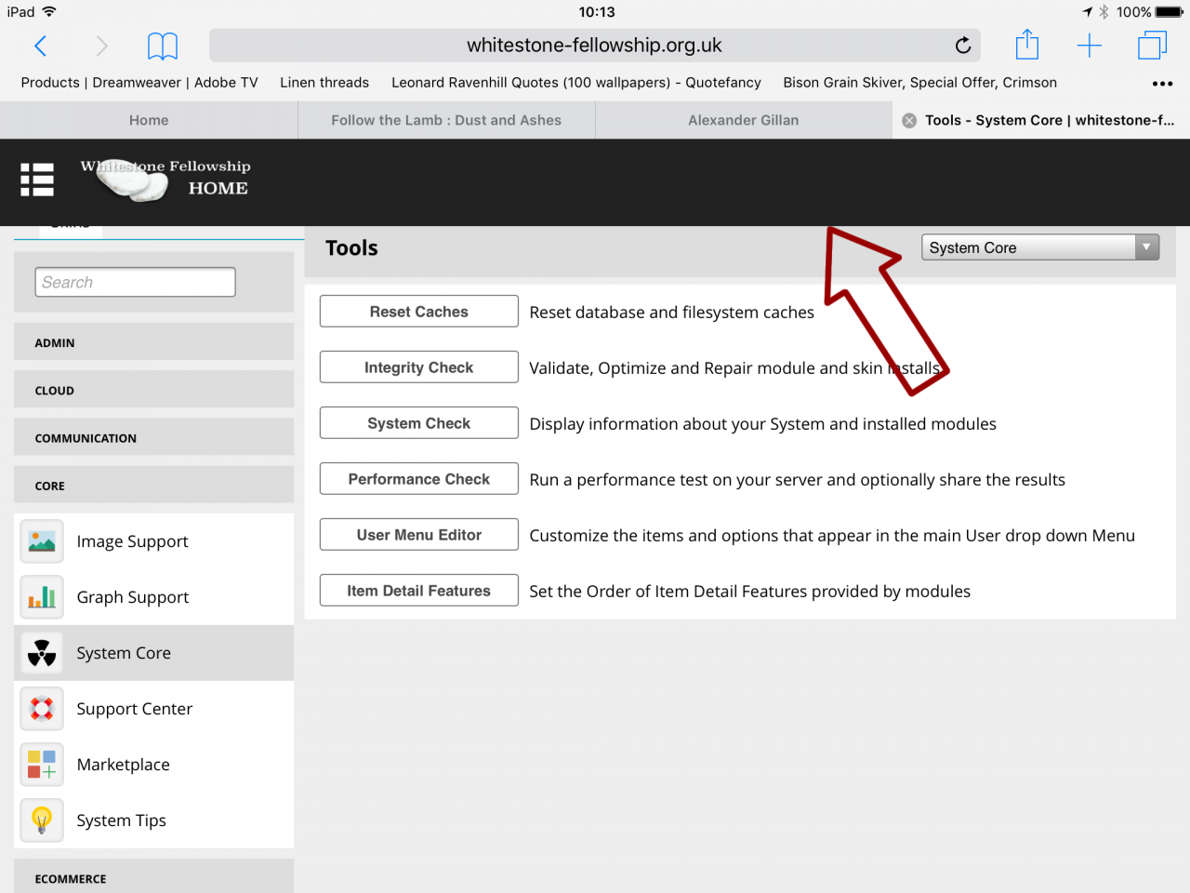Focus the sidebar Search field
The width and height of the screenshot is (1190, 893).
pos(136,282)
